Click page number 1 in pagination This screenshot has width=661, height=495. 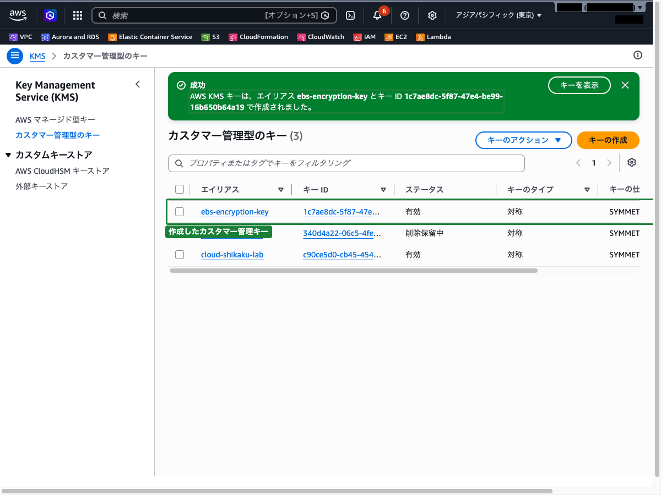pyautogui.click(x=594, y=163)
